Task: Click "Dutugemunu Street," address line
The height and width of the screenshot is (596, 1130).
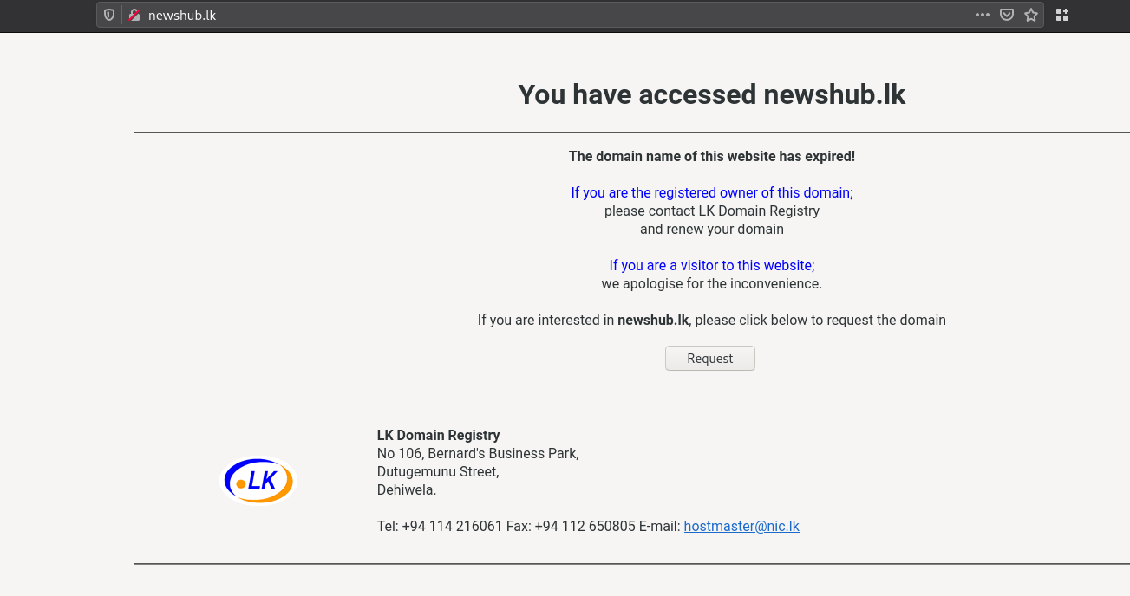Action: (x=438, y=471)
